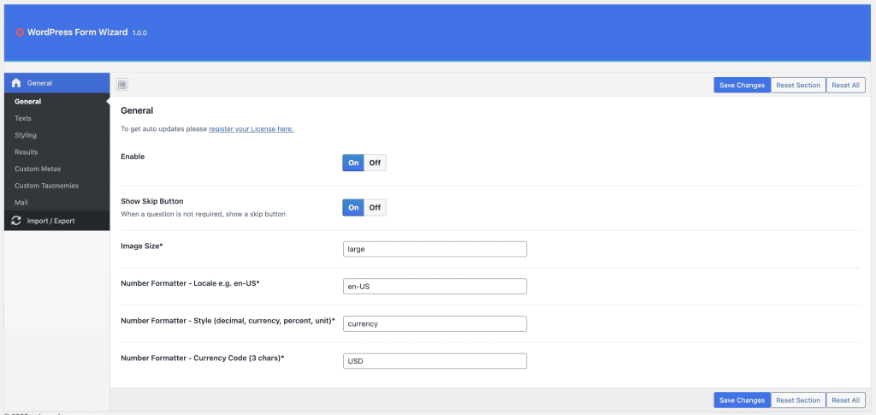Screen dimensions: 876x415
Task: Click the Image Size* label
Action: pos(141,246)
